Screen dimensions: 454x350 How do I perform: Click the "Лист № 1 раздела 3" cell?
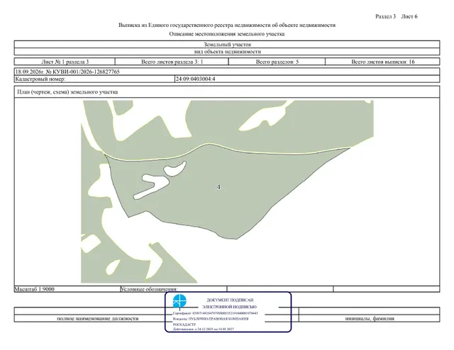[x=65, y=62]
